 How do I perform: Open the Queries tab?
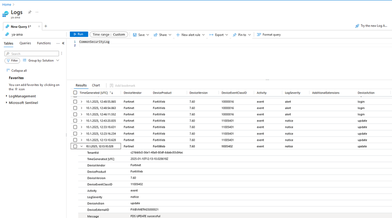pyautogui.click(x=25, y=44)
